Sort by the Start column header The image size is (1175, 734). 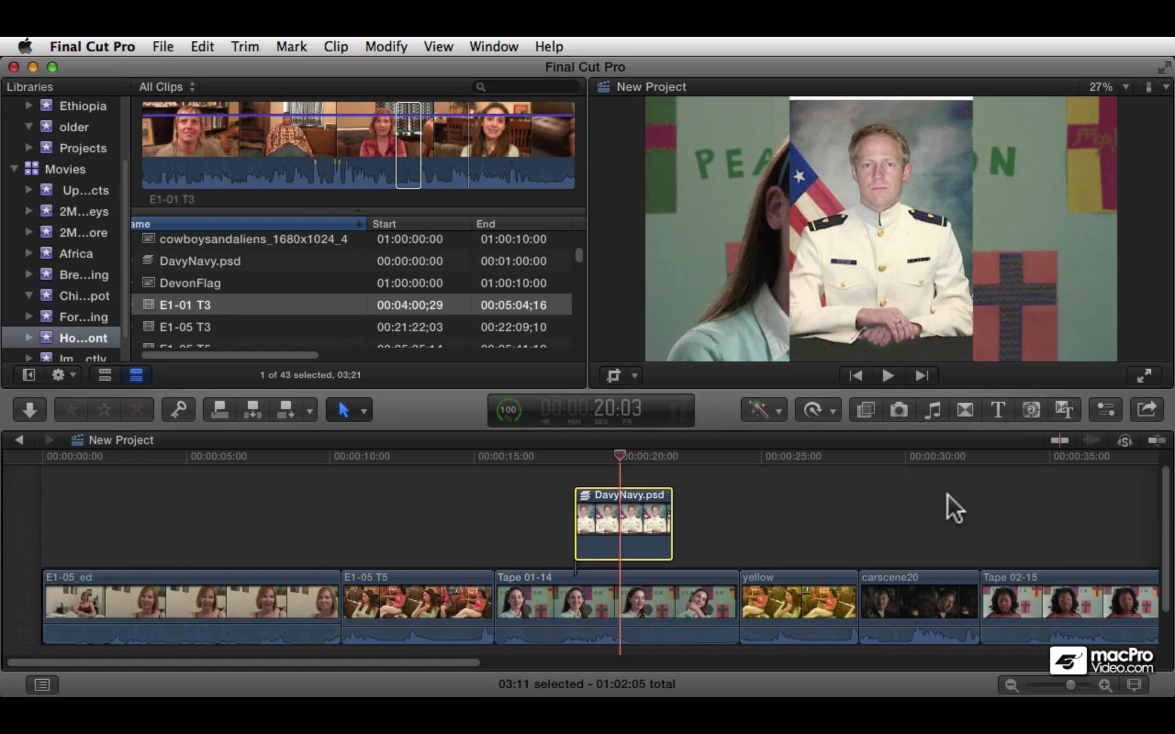coord(418,223)
